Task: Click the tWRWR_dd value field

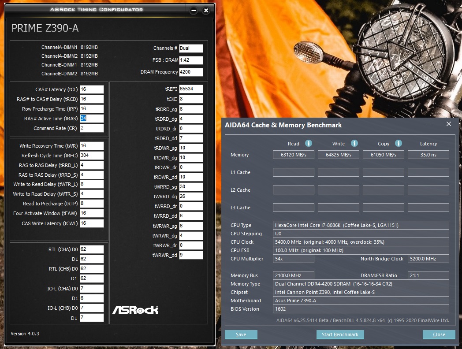Action: coord(191,255)
